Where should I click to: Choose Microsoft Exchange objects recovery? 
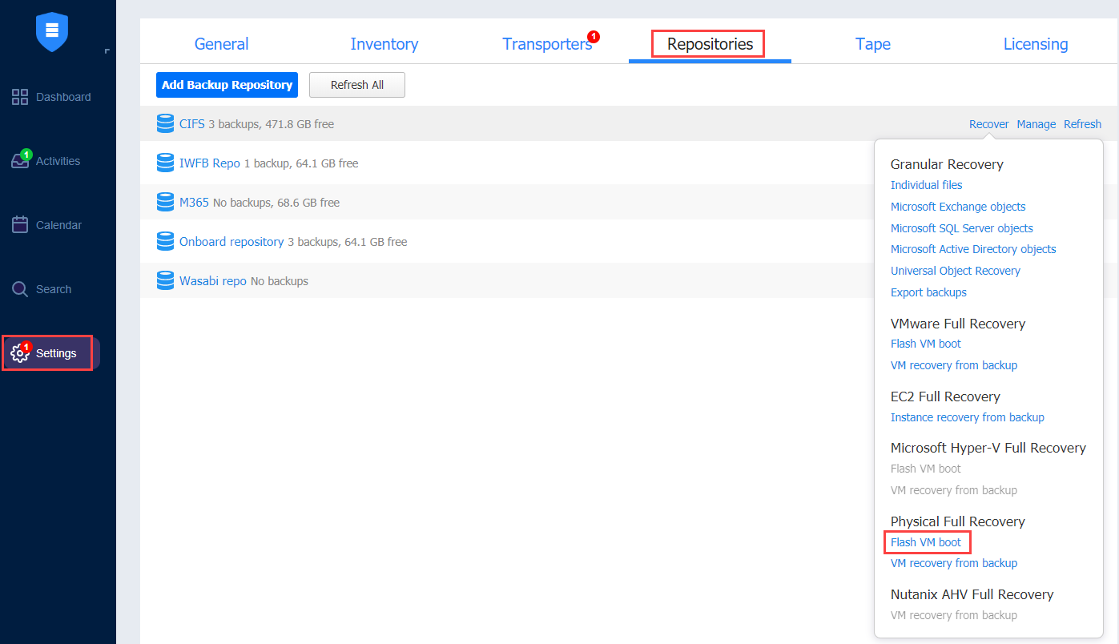point(958,207)
